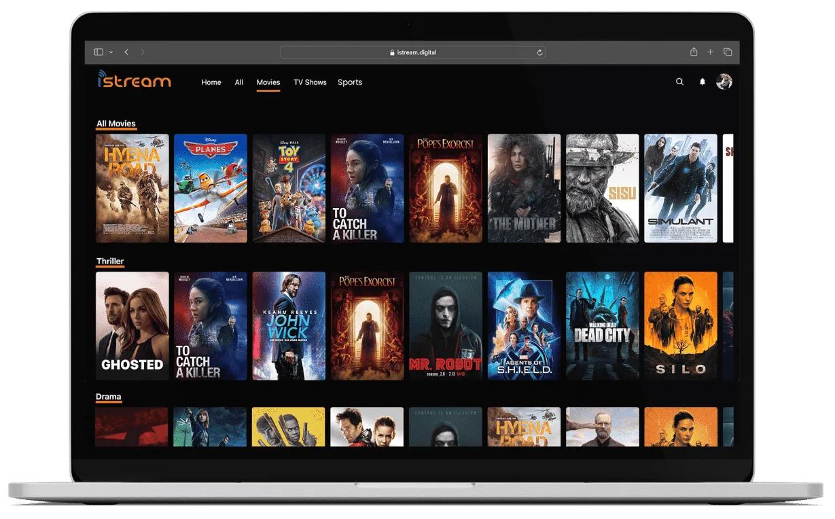Open the Toy Story 4 poster
This screenshot has width=835, height=519.
click(289, 188)
